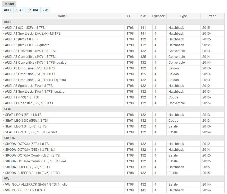
Task: Open SKODA OCTAVIA Combi (5E5) 1.8 TSI 4x4
Action: point(35,161)
